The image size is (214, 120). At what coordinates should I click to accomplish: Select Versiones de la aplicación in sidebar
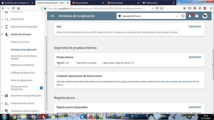click(24, 50)
